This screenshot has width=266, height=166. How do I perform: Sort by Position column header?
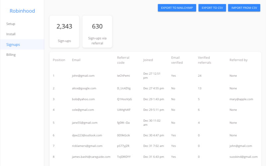59,60
